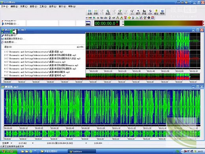Click the Start (开始) button

[x=8, y=151]
